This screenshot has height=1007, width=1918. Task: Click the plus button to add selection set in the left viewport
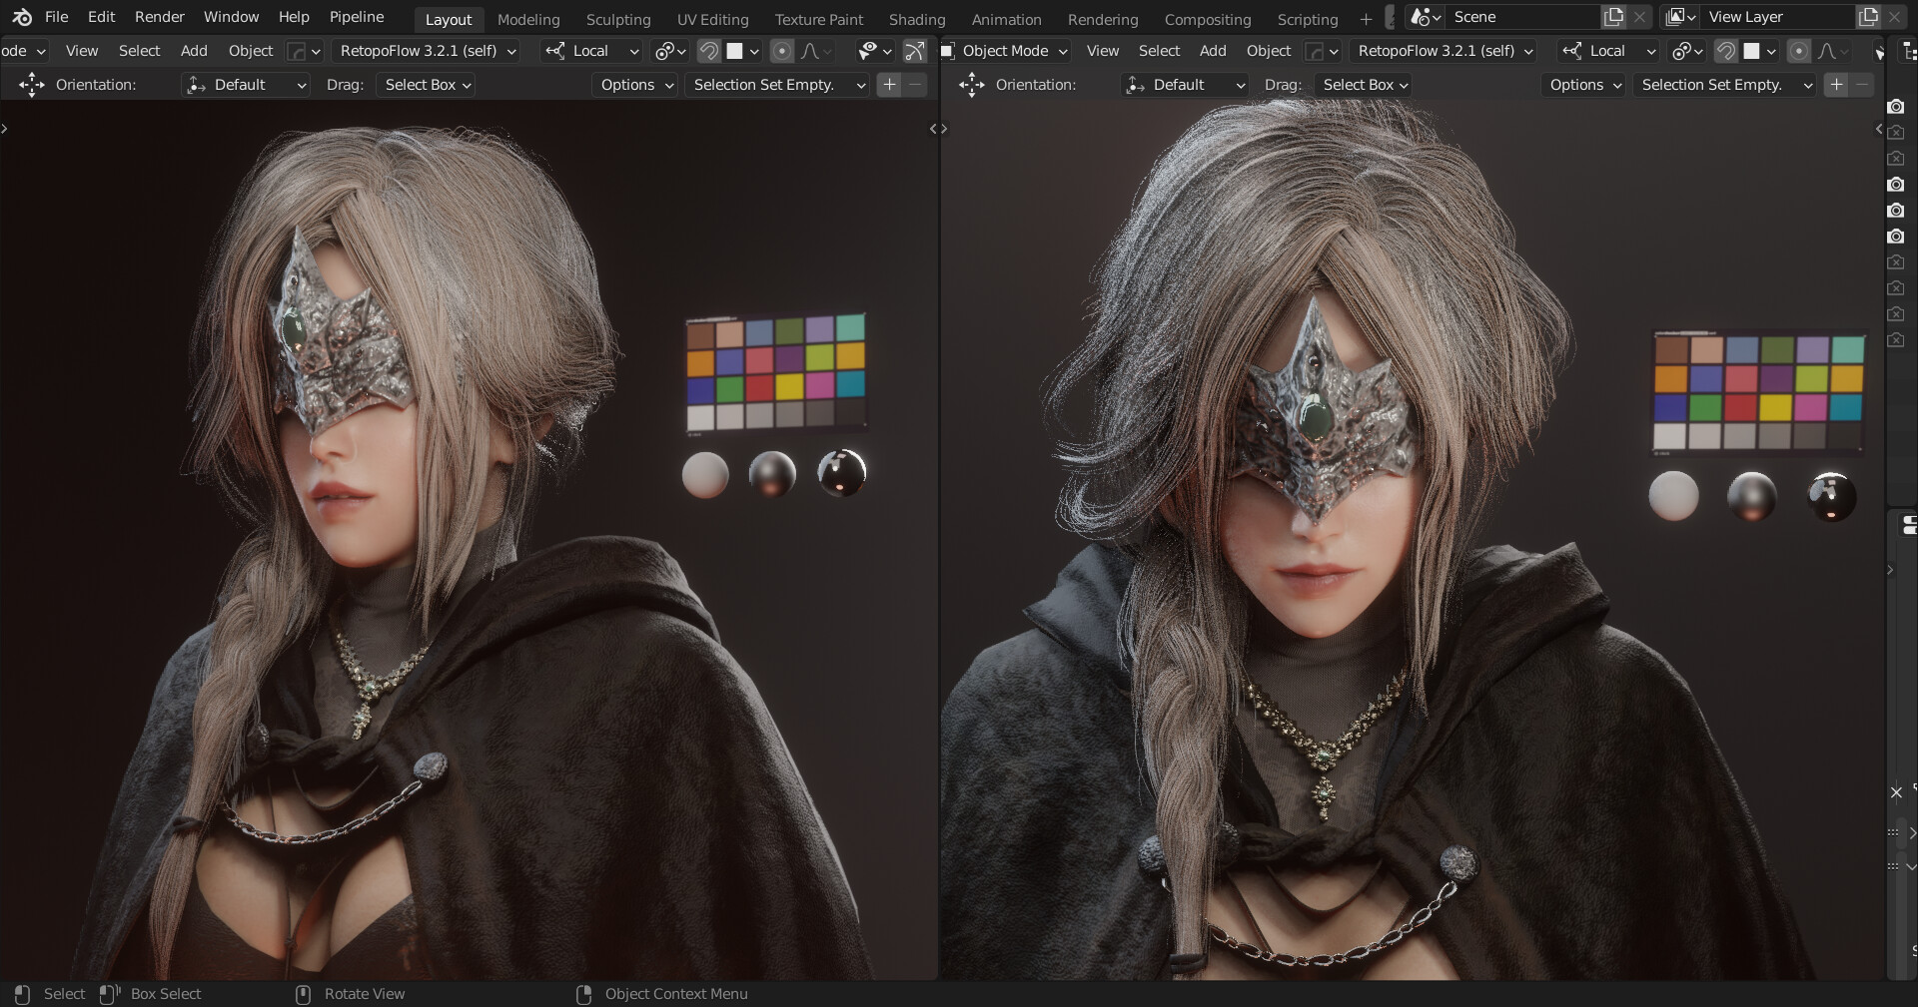point(889,85)
